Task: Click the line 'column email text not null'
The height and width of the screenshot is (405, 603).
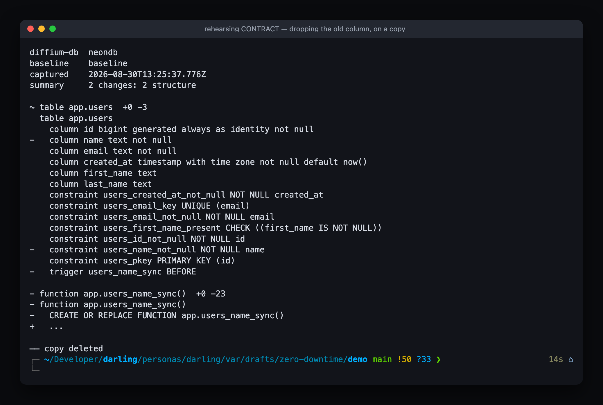Action: [x=113, y=151]
